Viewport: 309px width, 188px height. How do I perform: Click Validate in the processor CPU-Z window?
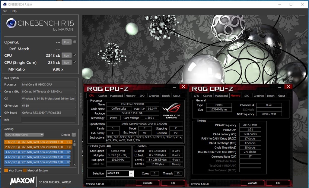pos(148,183)
